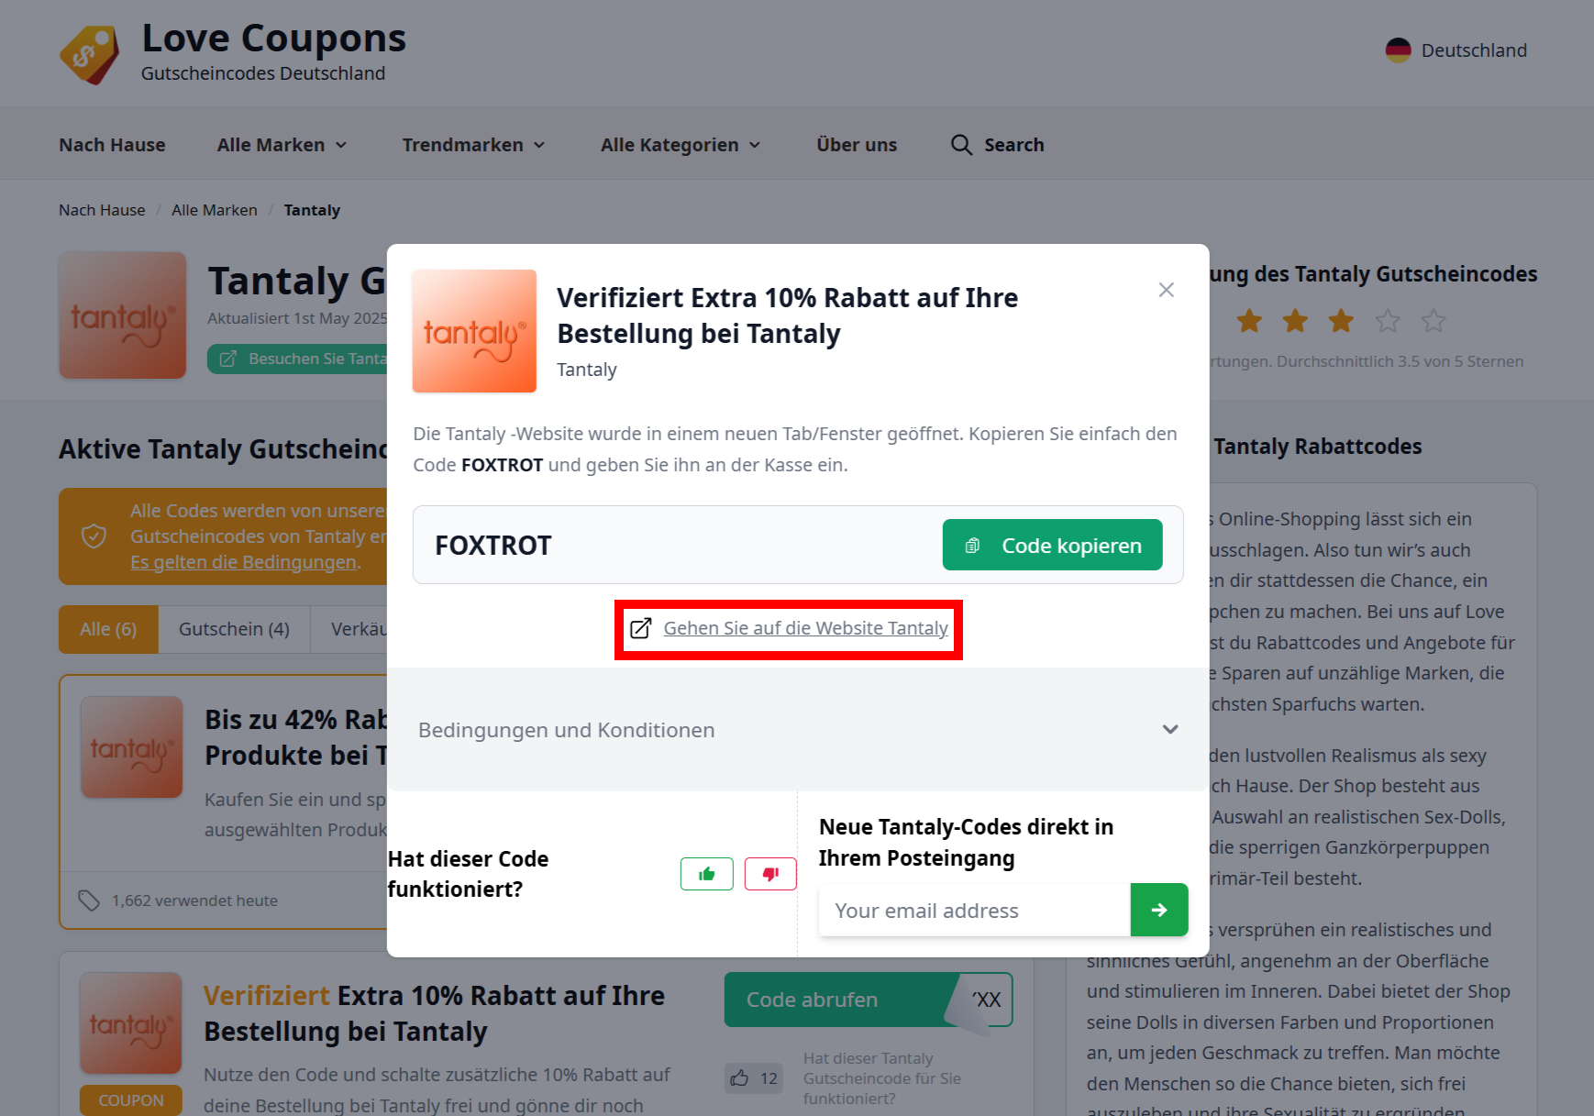Click the Tantaly logo on the 42% offer
This screenshot has height=1116, width=1594.
pos(132,746)
